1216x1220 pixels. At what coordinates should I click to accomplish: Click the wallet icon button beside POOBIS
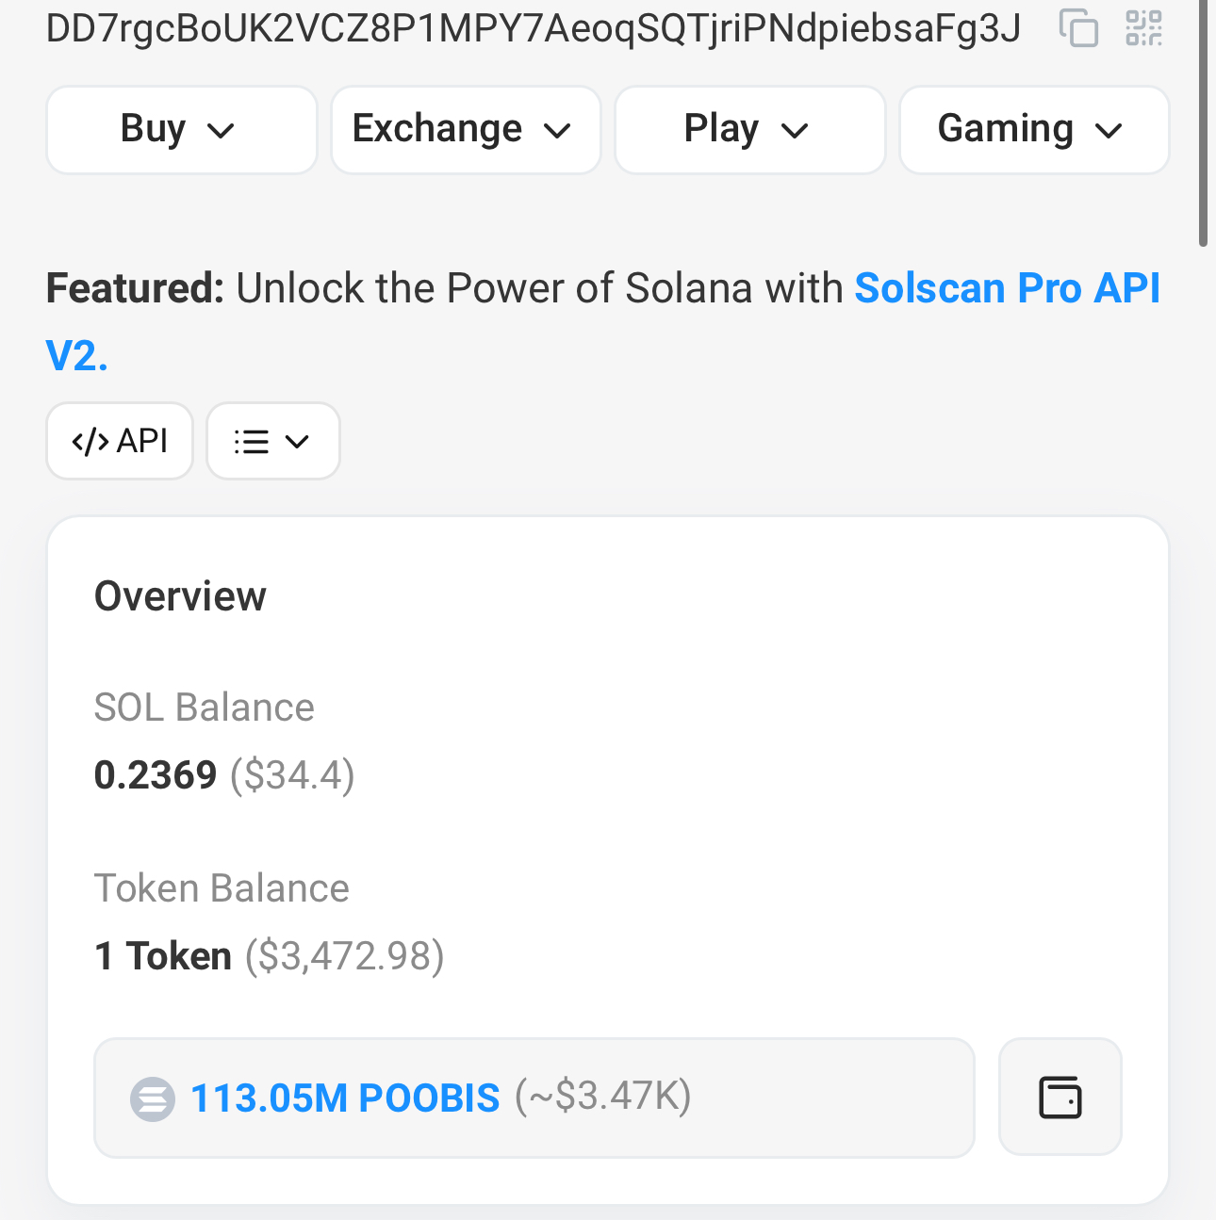click(x=1060, y=1098)
